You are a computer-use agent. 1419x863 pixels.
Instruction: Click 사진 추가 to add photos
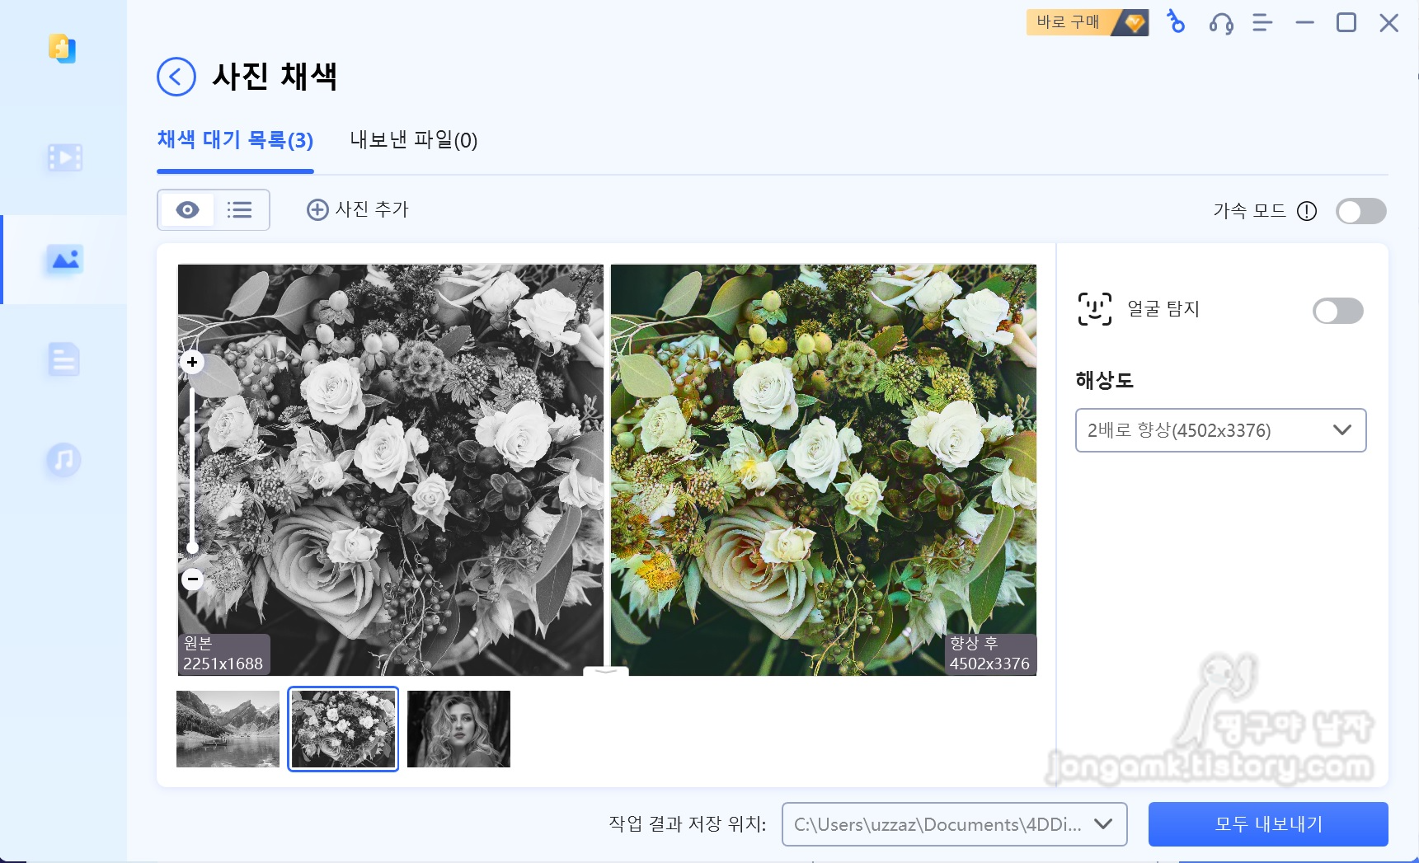pyautogui.click(x=358, y=210)
